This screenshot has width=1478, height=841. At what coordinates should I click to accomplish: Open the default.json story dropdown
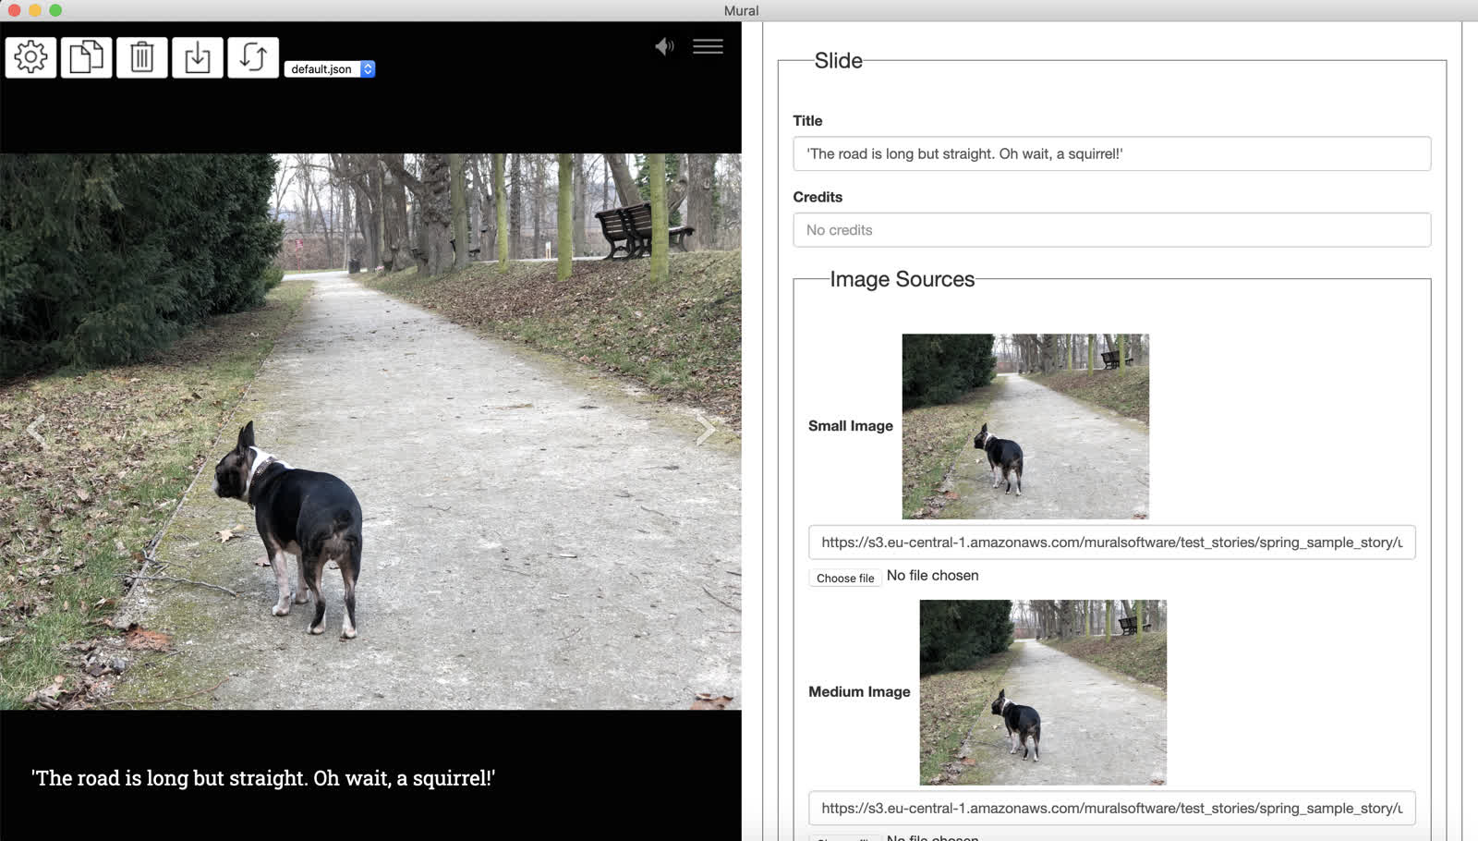330,69
